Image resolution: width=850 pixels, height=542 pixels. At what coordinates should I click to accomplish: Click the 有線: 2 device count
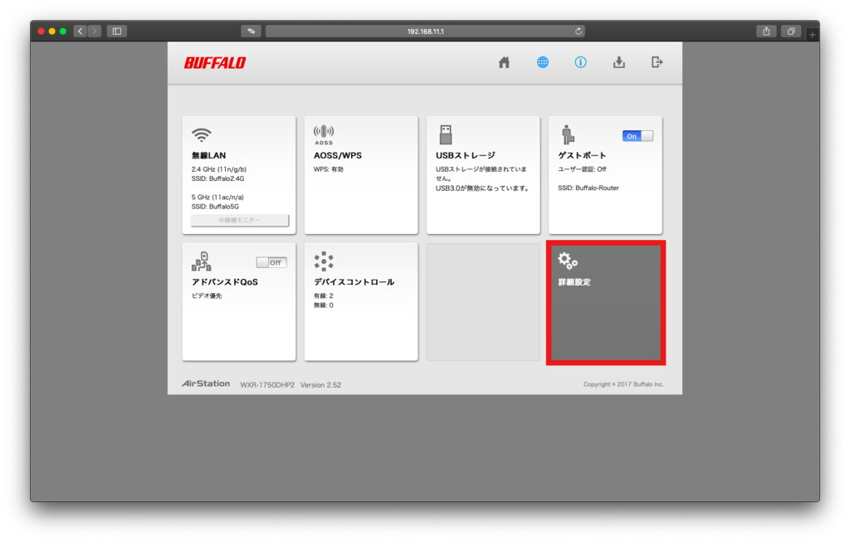pos(324,296)
